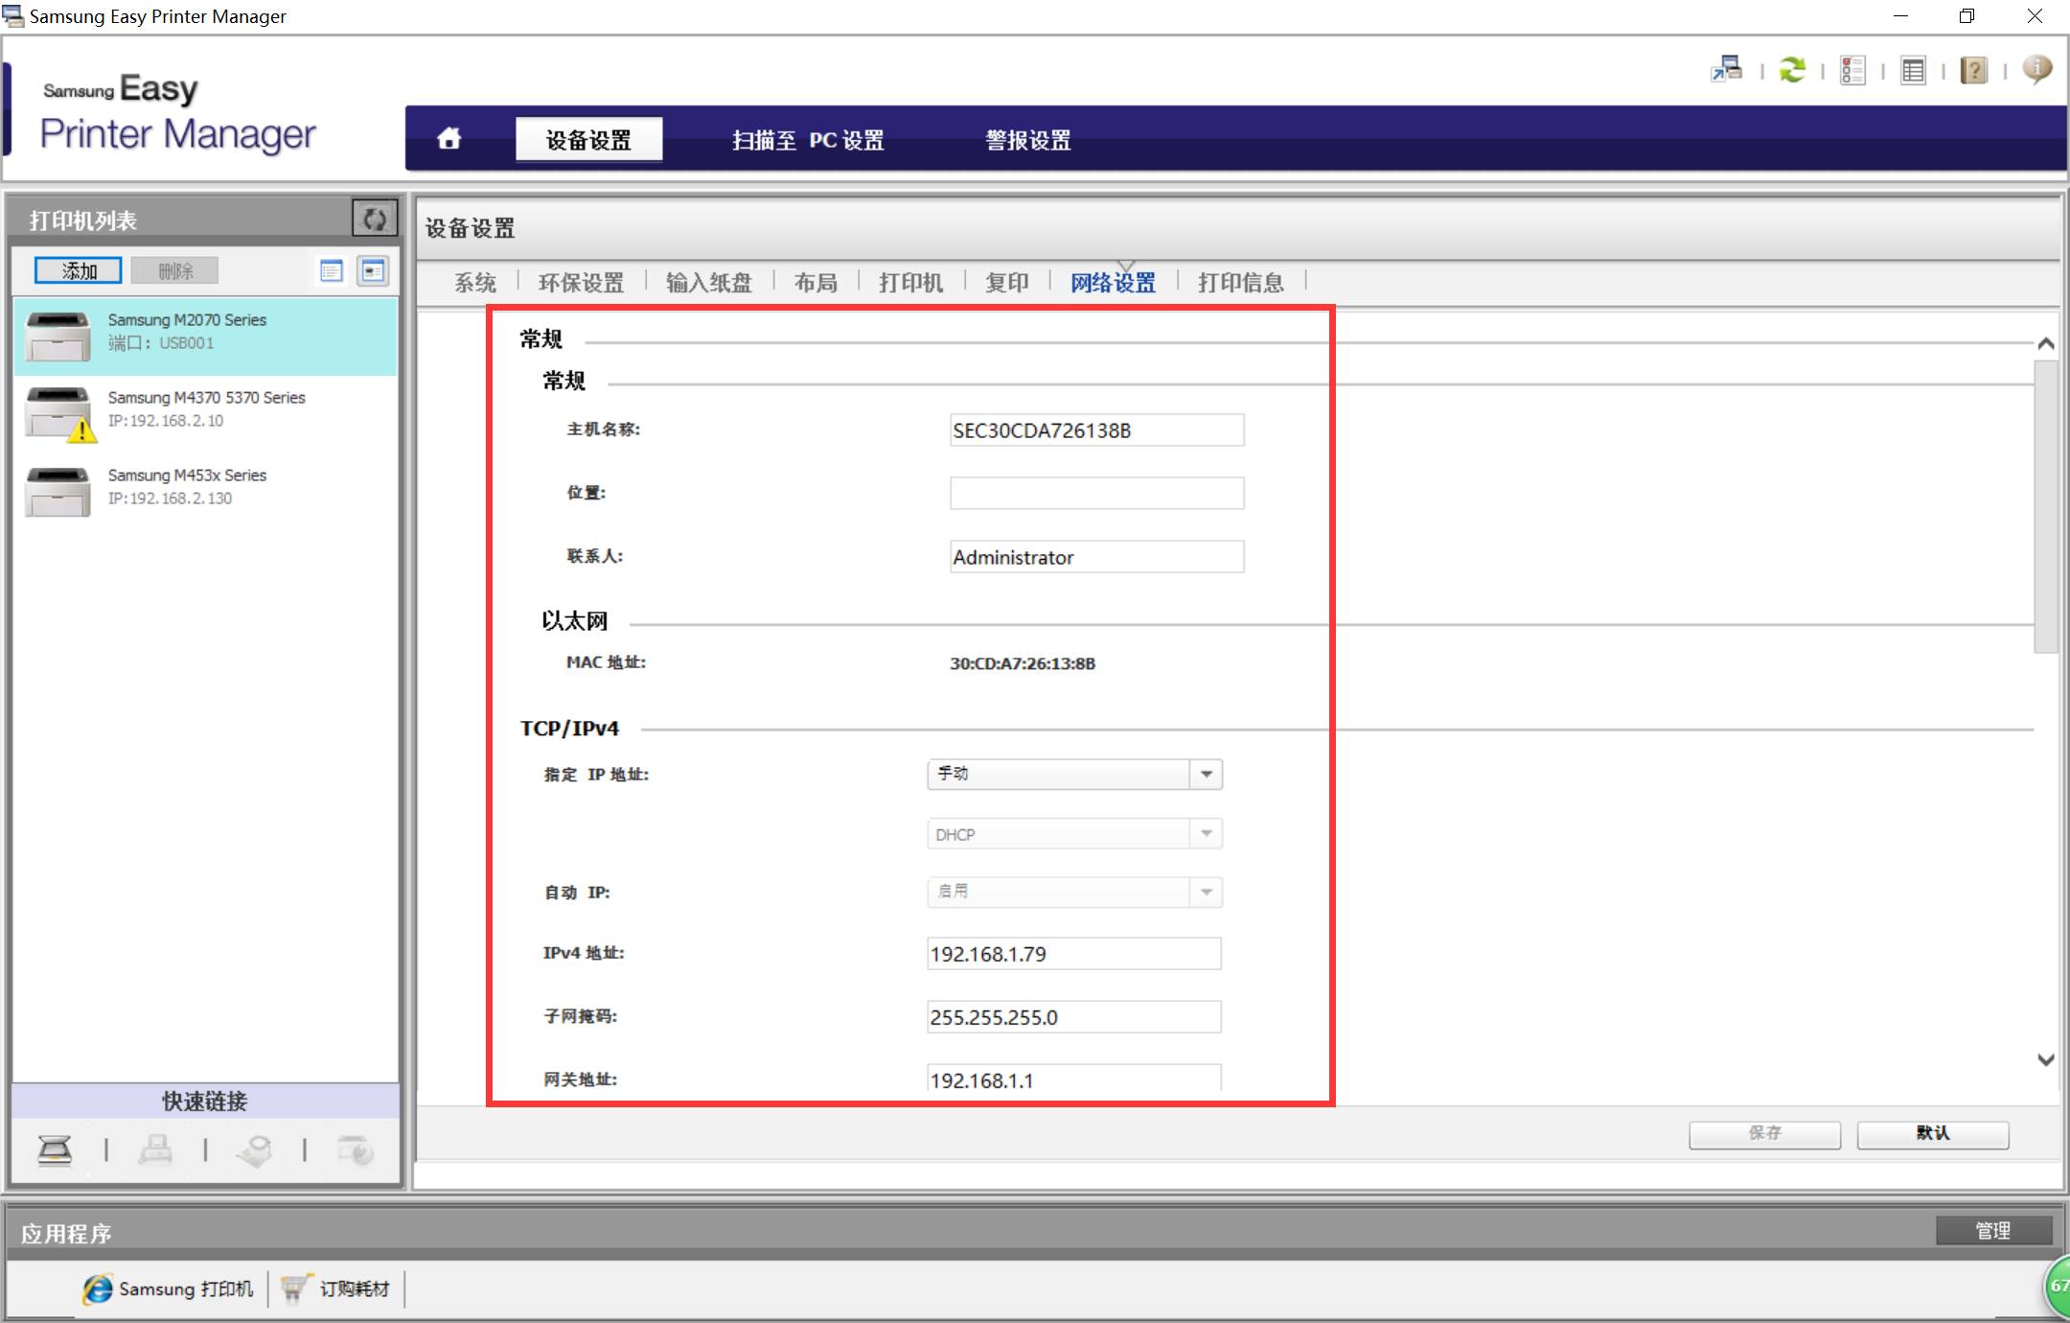The height and width of the screenshot is (1323, 2070).
Task: Refresh the printer list with the reload icon
Action: (375, 220)
